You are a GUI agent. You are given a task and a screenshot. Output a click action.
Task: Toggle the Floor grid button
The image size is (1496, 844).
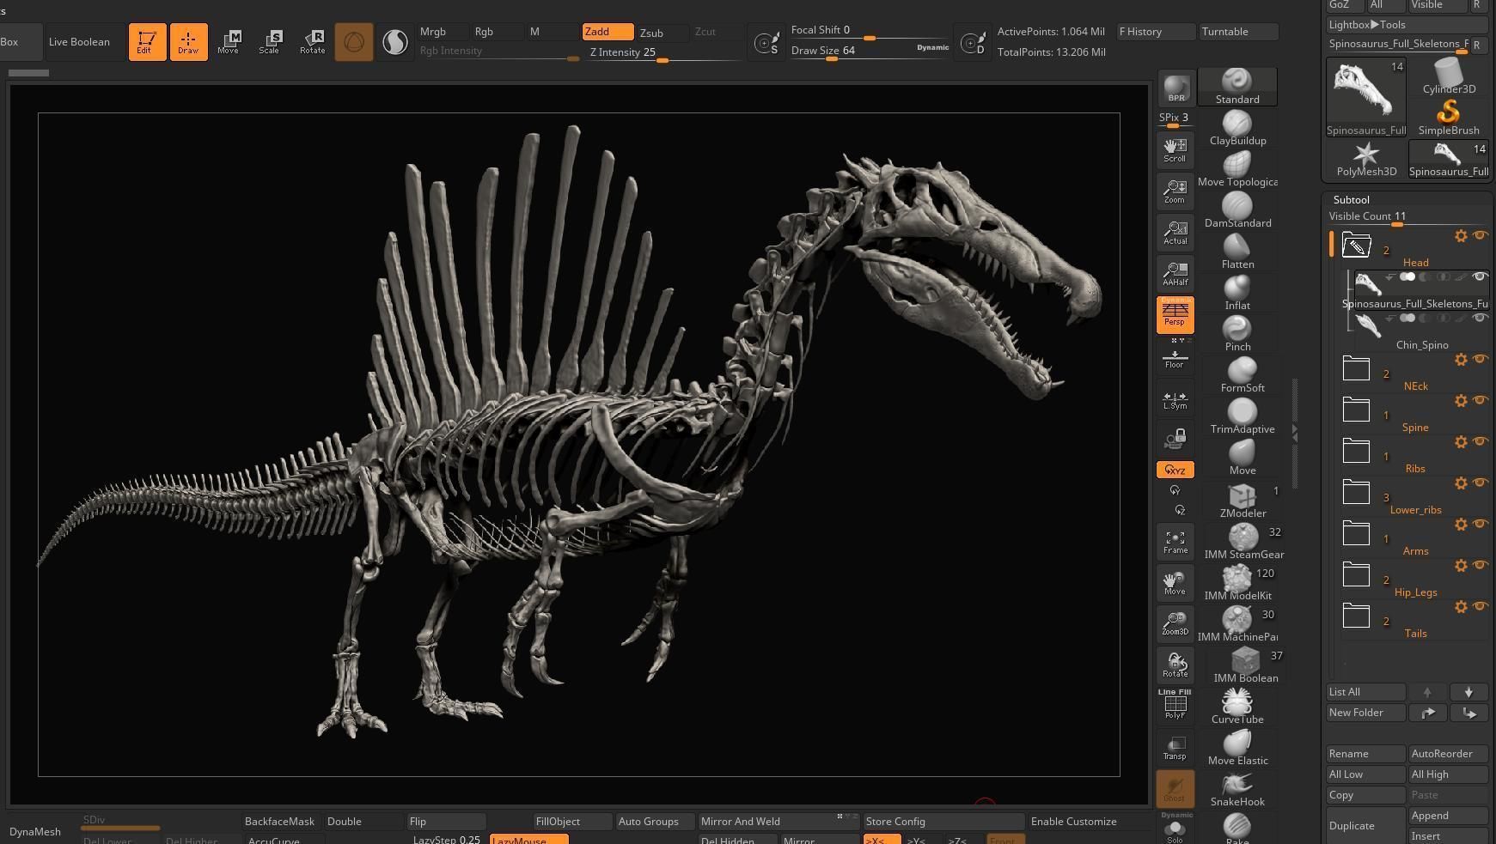pyautogui.click(x=1175, y=357)
